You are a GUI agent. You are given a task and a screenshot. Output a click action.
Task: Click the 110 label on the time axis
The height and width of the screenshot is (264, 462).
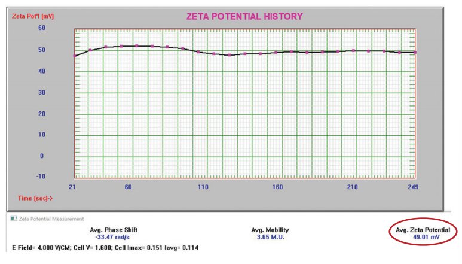pos(203,187)
